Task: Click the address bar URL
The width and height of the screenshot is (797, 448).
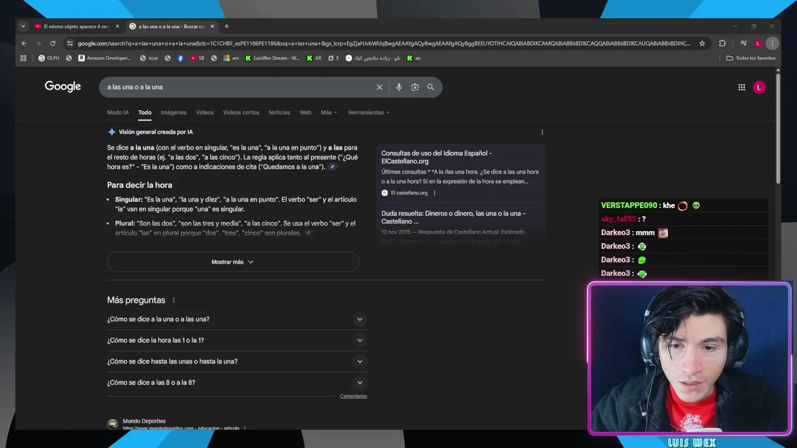Action: coord(384,44)
